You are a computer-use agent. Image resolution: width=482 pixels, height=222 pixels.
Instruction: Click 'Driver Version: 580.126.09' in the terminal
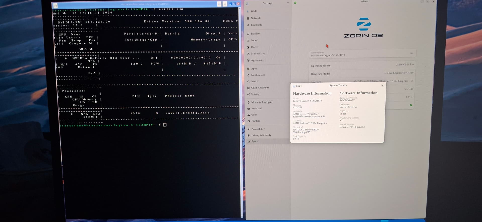177,21
